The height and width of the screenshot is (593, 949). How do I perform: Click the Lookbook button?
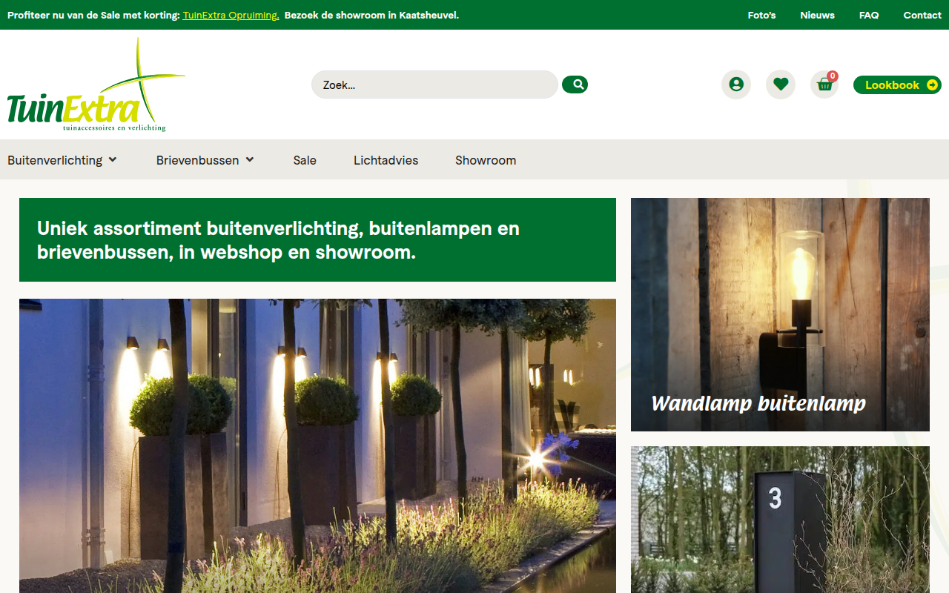[x=897, y=85]
